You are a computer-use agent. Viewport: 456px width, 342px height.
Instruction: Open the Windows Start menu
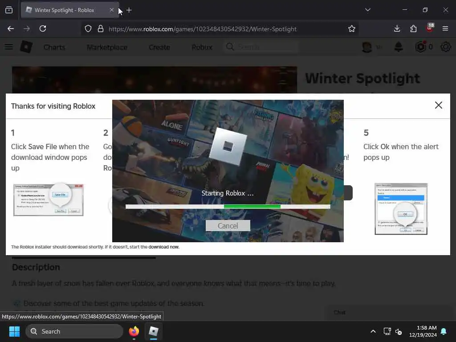tap(14, 331)
